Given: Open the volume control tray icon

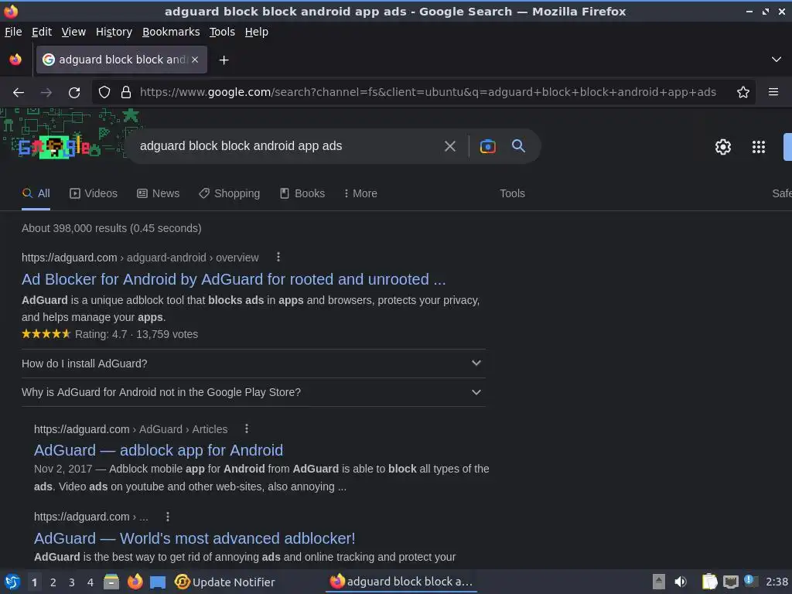Looking at the screenshot, I should pyautogui.click(x=681, y=582).
